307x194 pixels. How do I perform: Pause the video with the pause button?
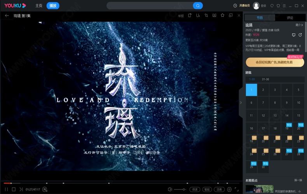click(x=6, y=189)
